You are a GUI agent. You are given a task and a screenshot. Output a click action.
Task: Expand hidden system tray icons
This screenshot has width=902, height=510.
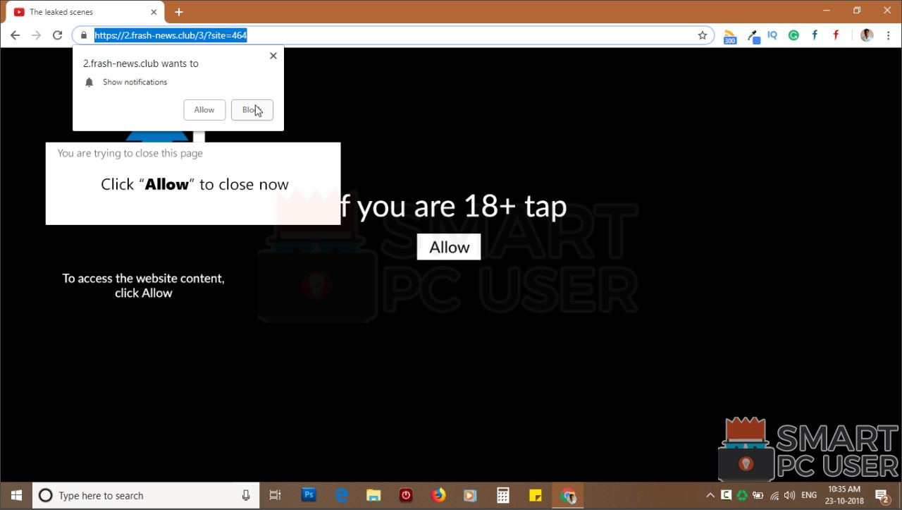click(x=710, y=496)
